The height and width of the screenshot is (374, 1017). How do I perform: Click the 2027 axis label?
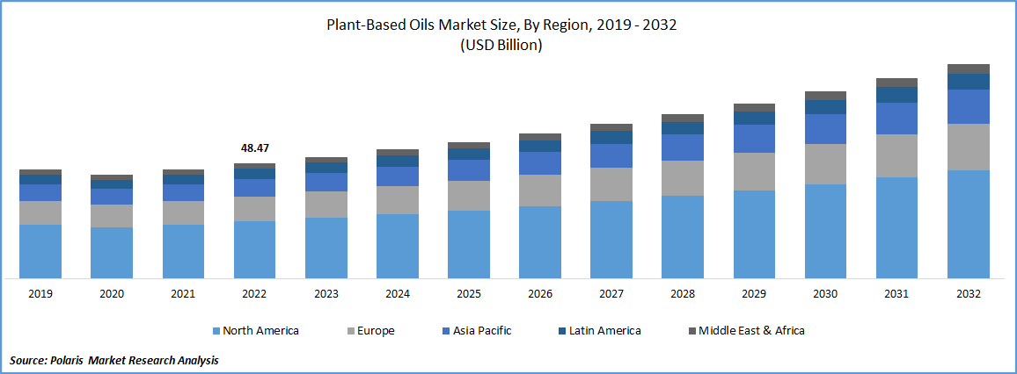pyautogui.click(x=611, y=294)
